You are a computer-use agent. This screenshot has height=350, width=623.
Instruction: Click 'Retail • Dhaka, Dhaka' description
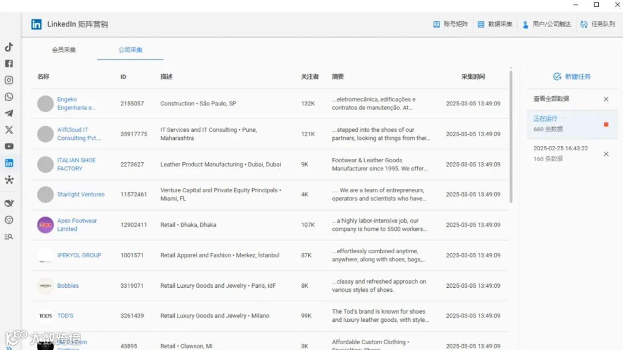coord(188,225)
